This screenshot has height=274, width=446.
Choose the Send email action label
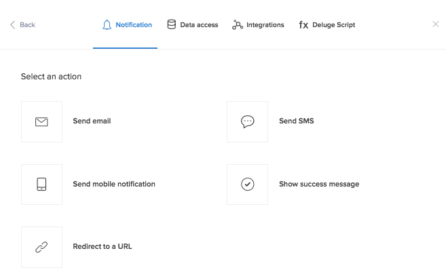point(92,121)
